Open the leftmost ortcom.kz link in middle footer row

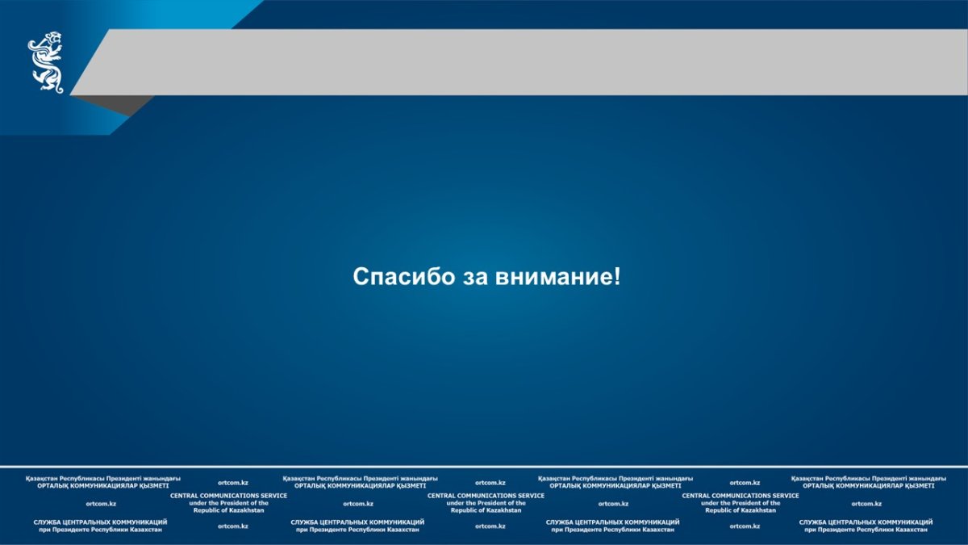101,504
